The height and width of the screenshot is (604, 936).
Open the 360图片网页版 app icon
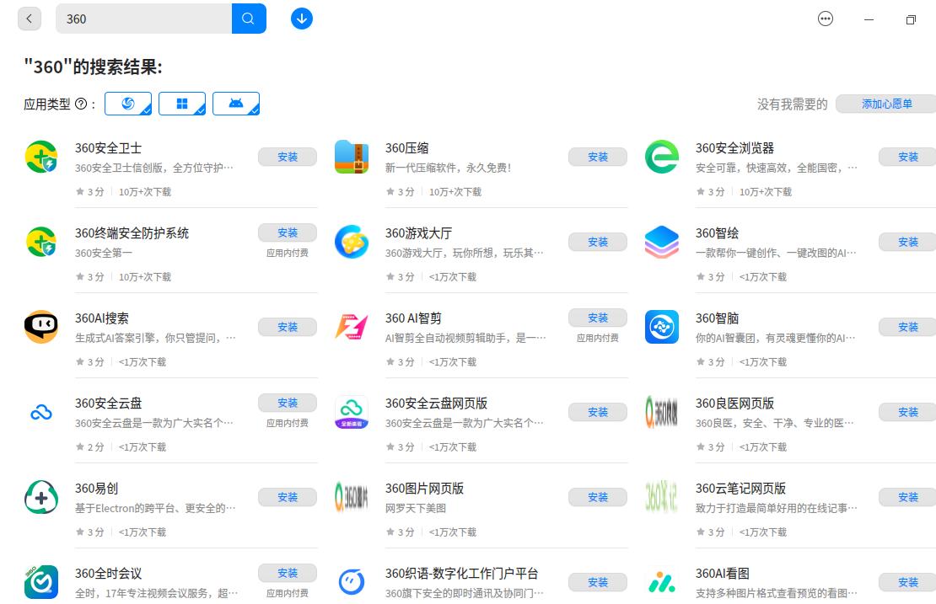tap(352, 497)
